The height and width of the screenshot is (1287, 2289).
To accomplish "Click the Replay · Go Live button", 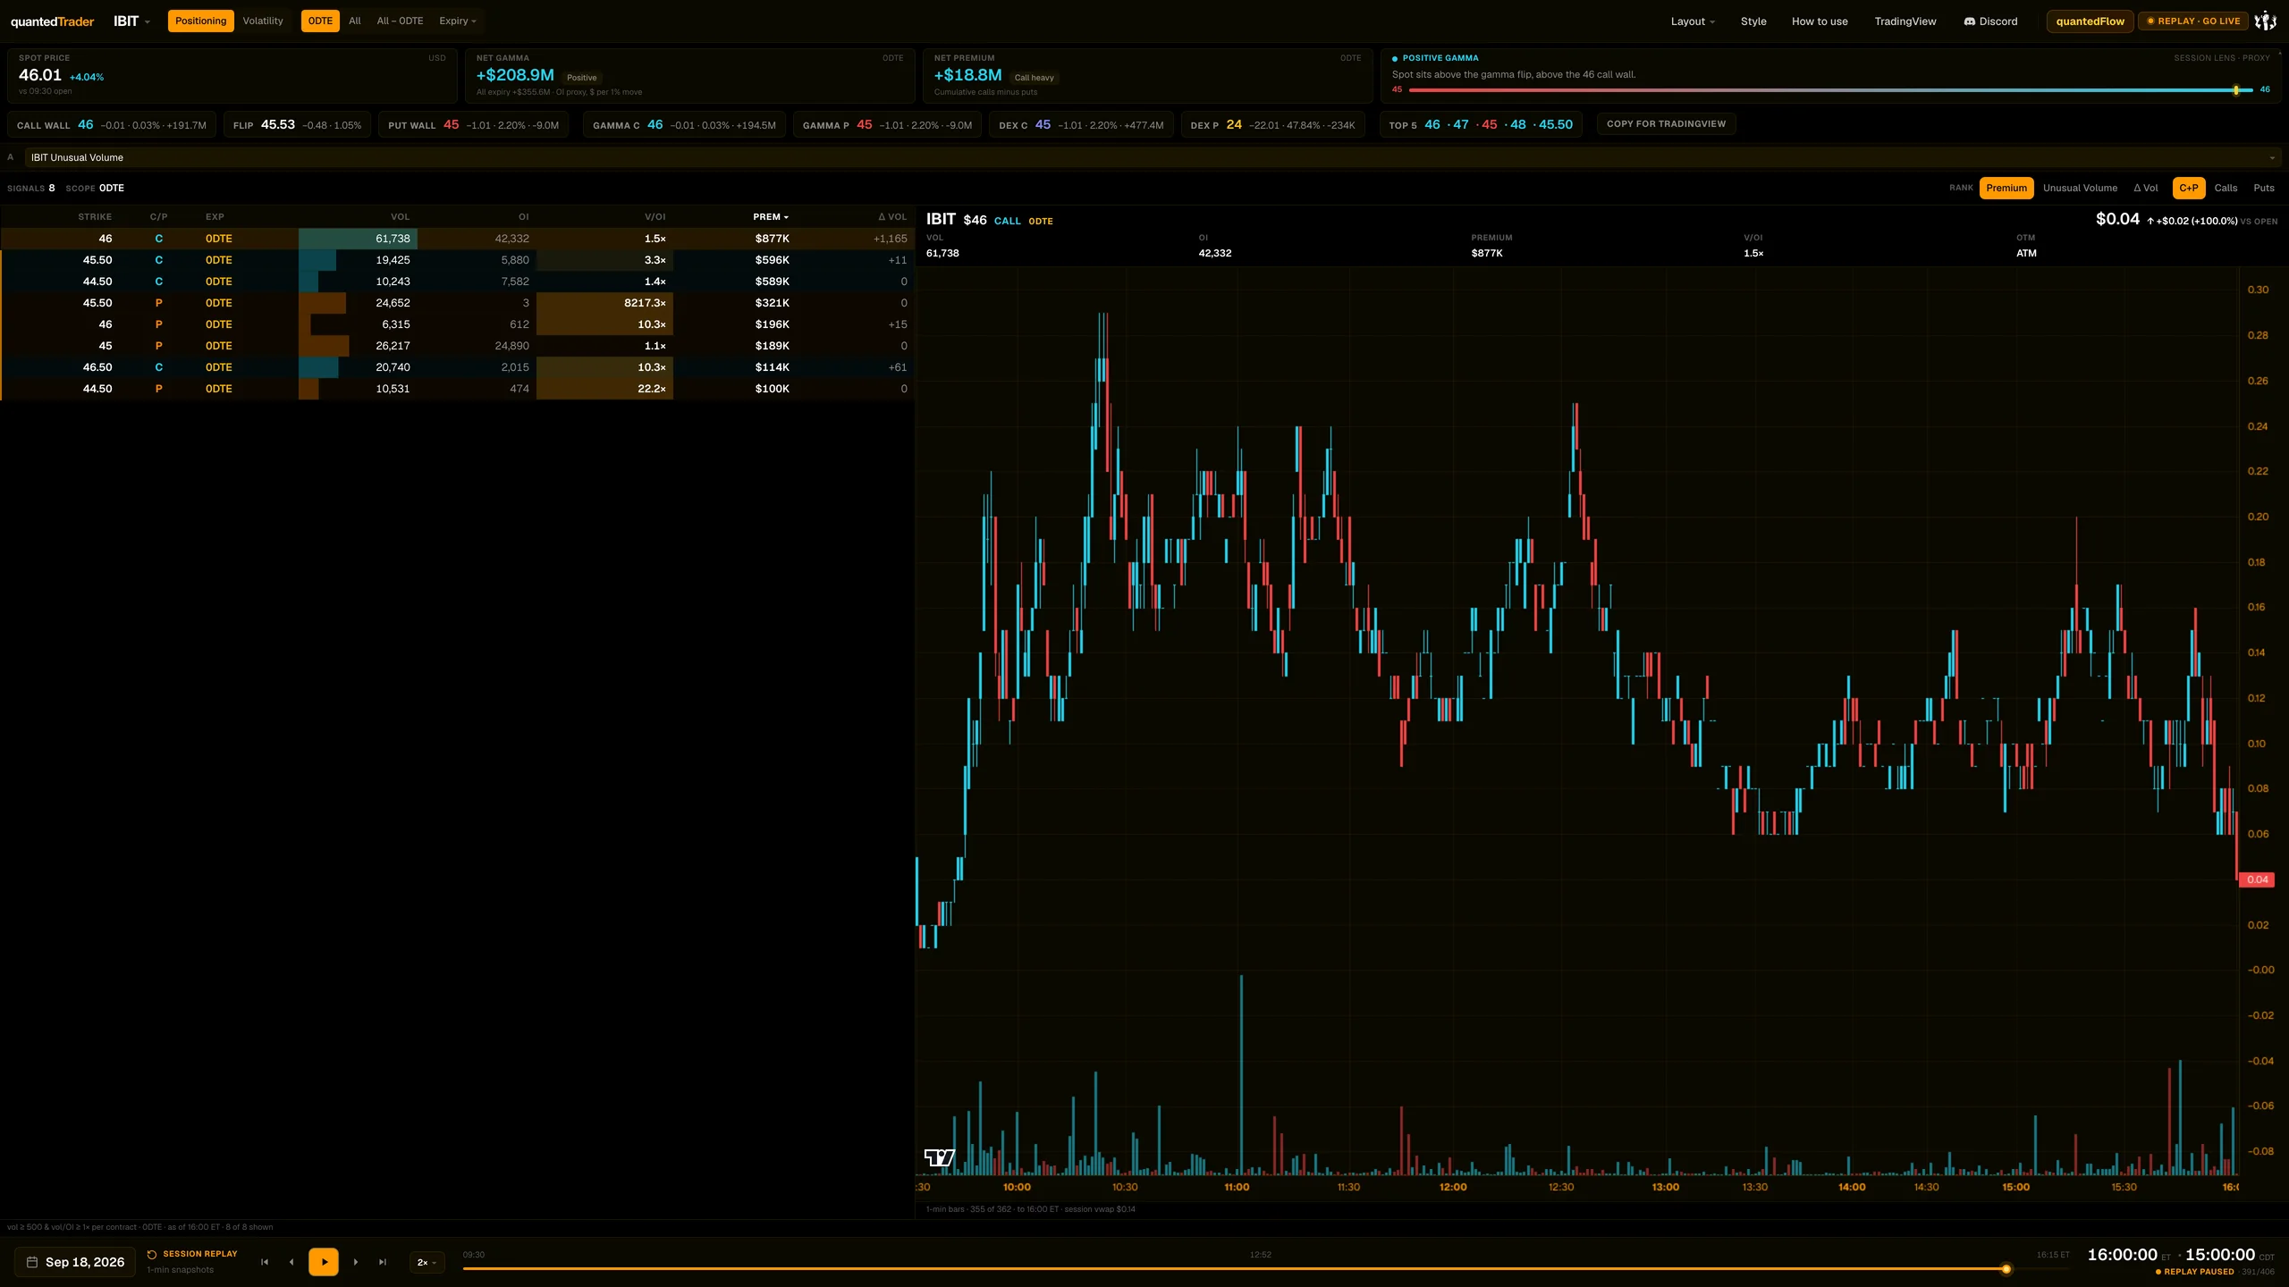I will click(2193, 21).
